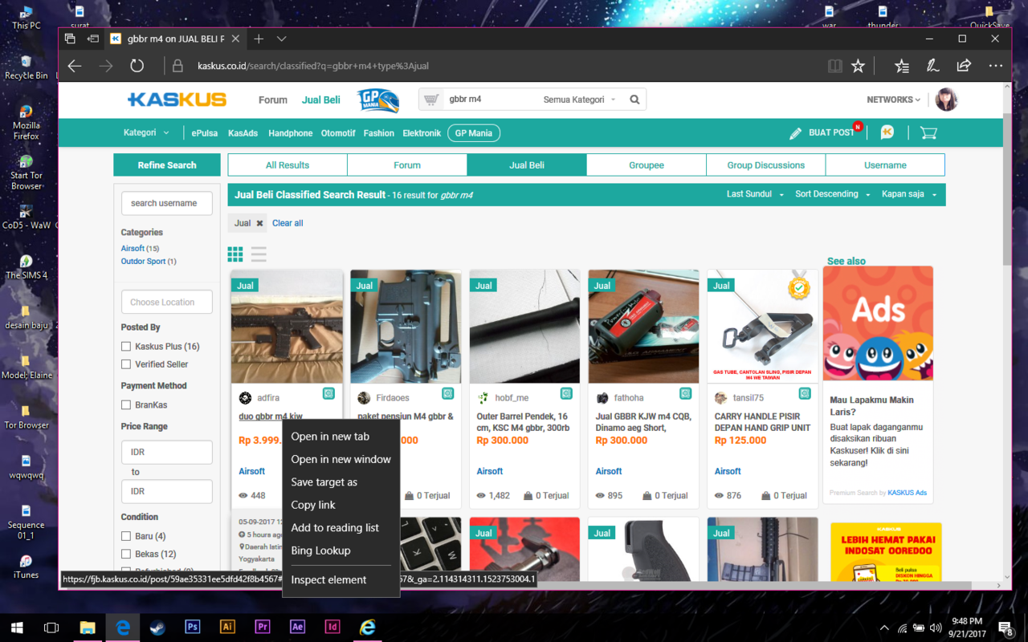Open Steam from the taskbar
The width and height of the screenshot is (1028, 642).
click(157, 628)
